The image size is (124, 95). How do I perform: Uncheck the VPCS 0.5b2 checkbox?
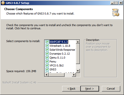(x=47, y=66)
